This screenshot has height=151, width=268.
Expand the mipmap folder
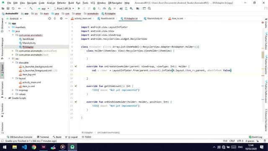coord(13,90)
